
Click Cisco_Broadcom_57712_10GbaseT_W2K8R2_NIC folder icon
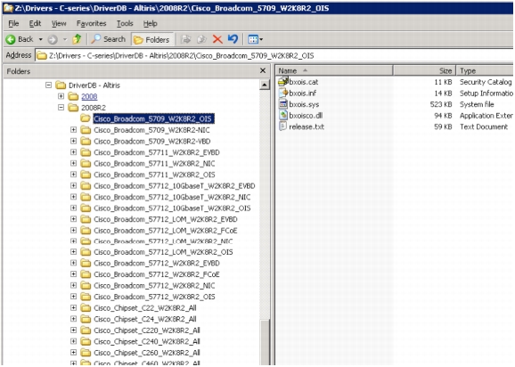tap(86, 197)
